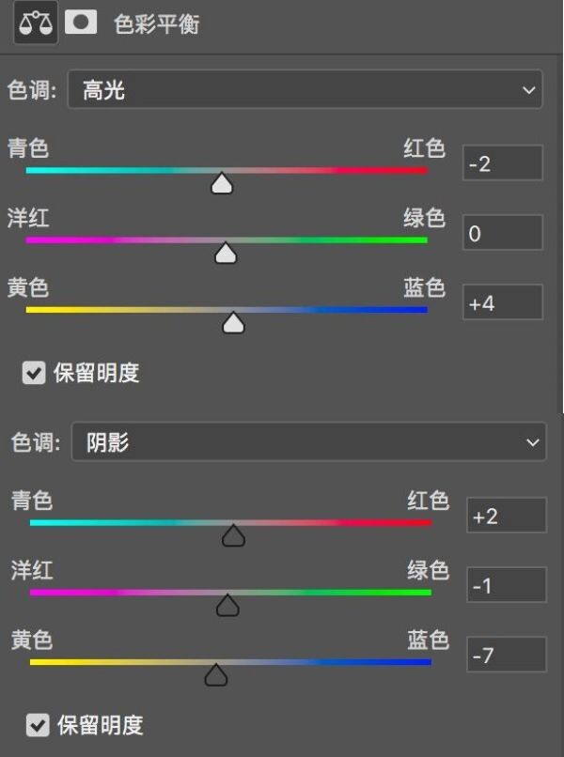Open the 阴影 tone dropdown
564x757 pixels.
pos(309,441)
